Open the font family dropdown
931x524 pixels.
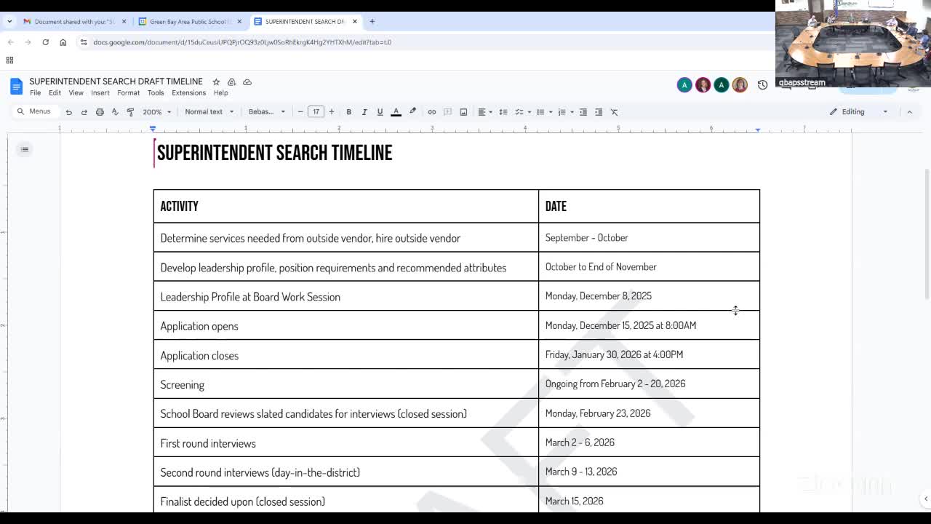(x=267, y=112)
